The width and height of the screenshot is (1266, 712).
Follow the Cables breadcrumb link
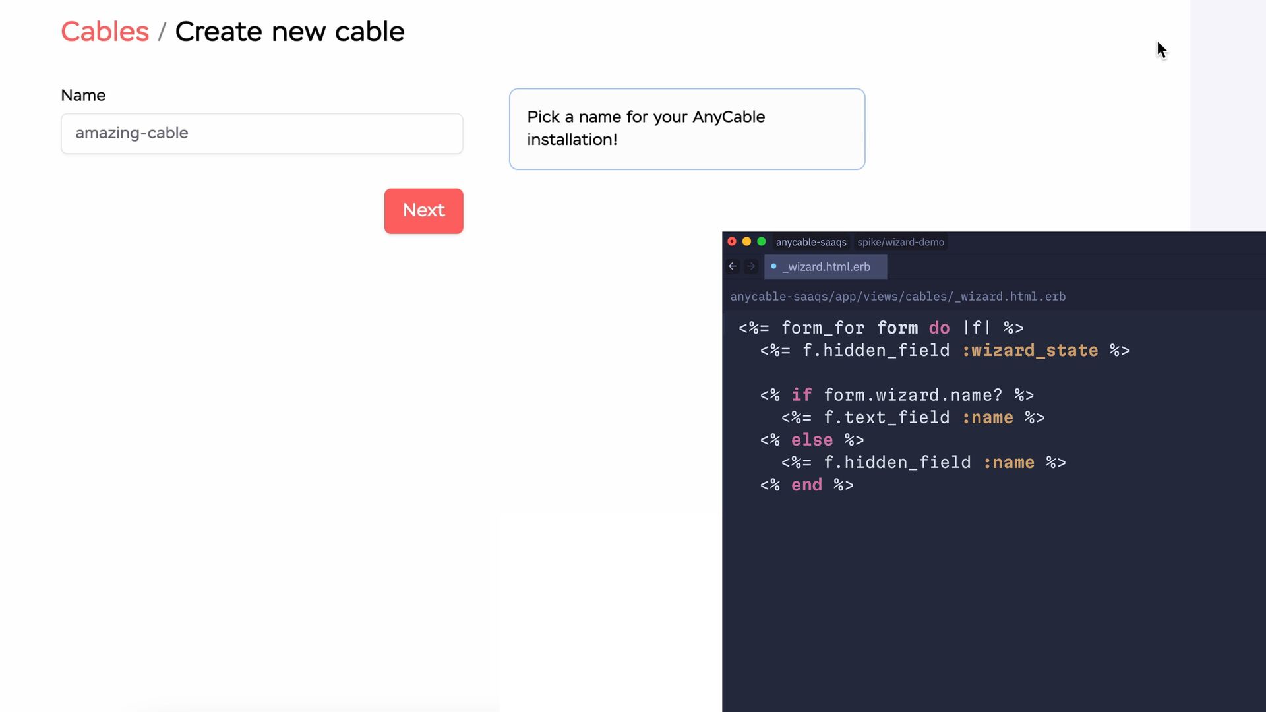[105, 32]
